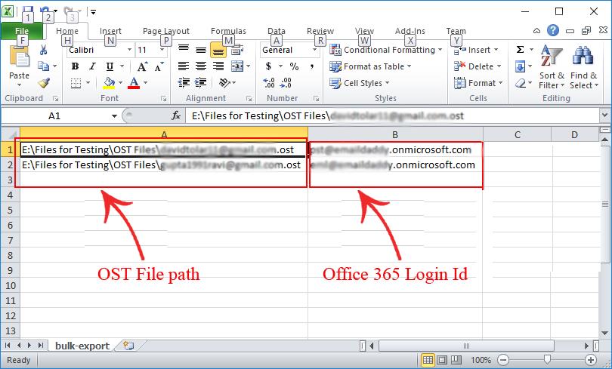The height and width of the screenshot is (369, 612).
Task: Toggle Italic formatting
Action: click(92, 66)
